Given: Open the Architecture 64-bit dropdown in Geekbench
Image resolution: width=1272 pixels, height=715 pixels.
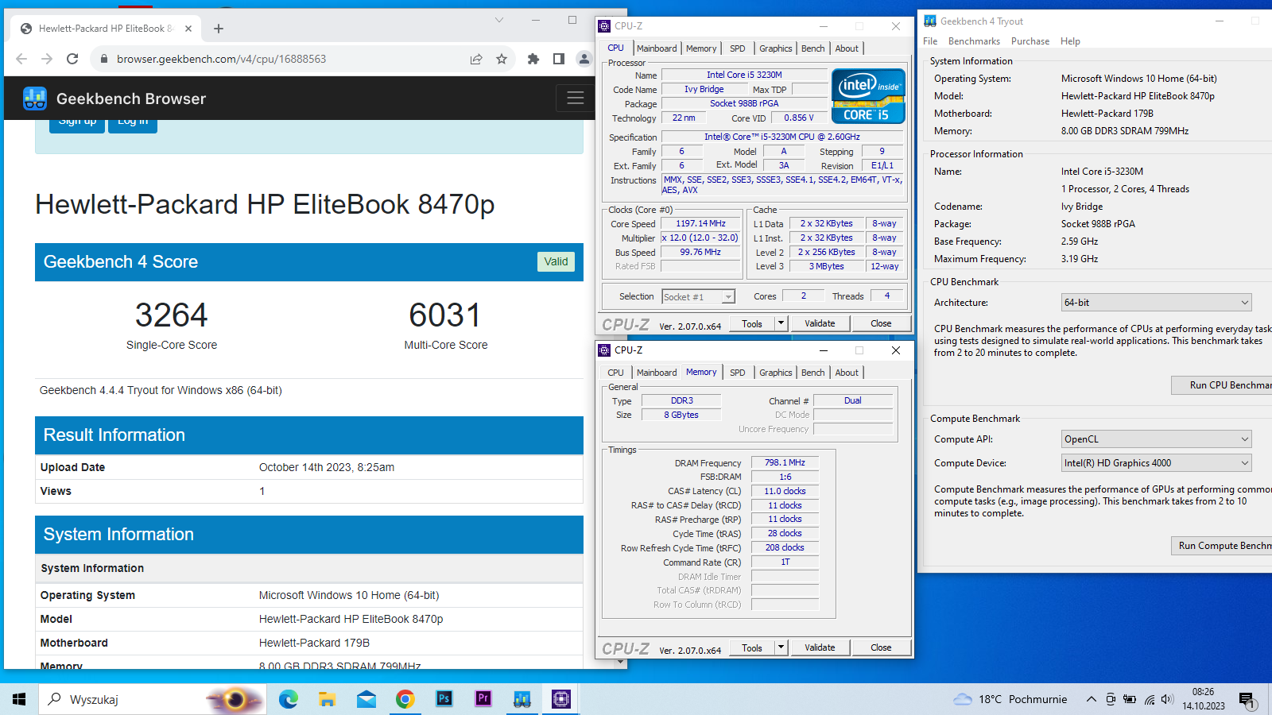Looking at the screenshot, I should point(1156,303).
